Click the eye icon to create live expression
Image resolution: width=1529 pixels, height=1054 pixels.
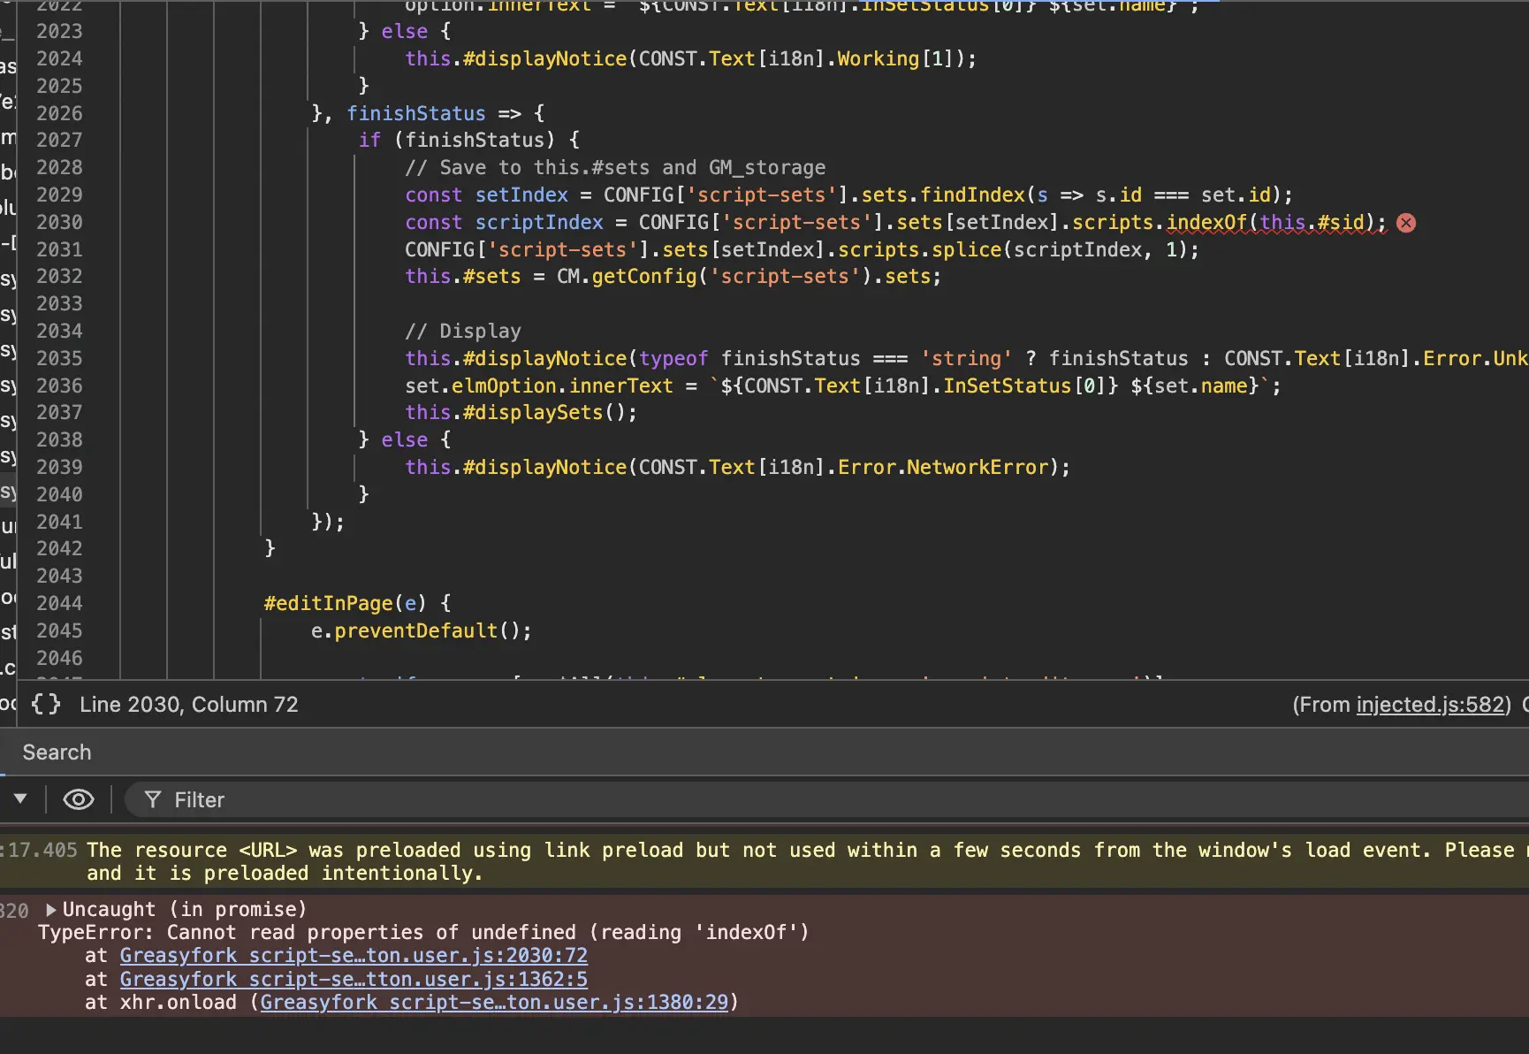tap(79, 800)
